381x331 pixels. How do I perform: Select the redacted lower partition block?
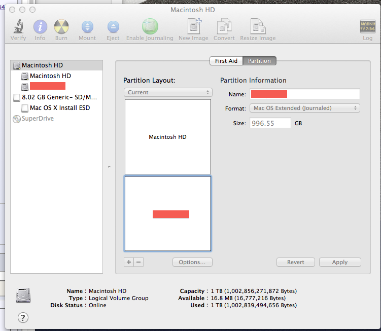point(167,214)
